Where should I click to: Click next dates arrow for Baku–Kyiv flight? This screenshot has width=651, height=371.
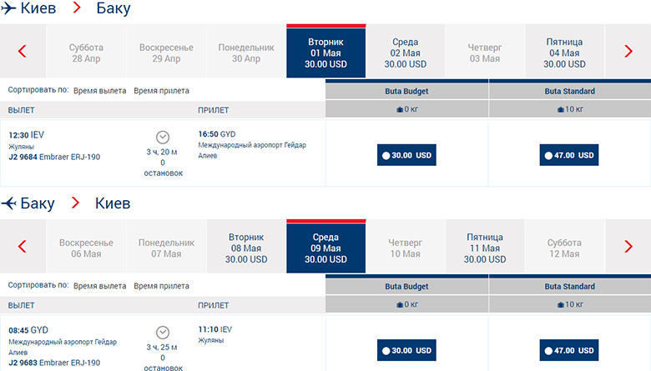click(628, 246)
